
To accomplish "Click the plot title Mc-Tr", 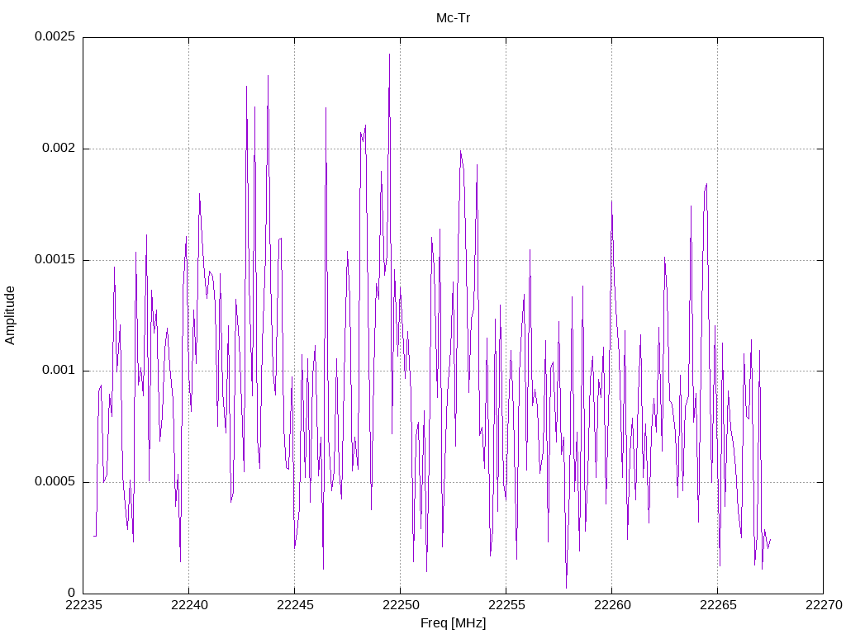I will (454, 18).
